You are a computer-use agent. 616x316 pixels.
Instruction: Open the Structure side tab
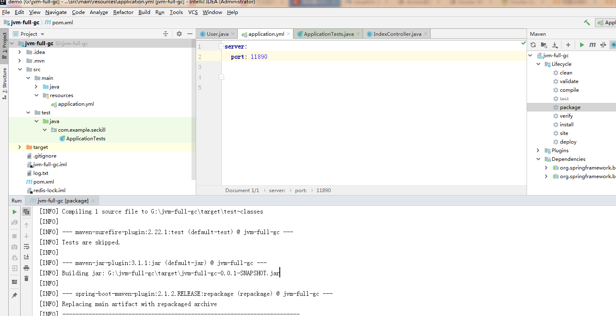(5, 84)
